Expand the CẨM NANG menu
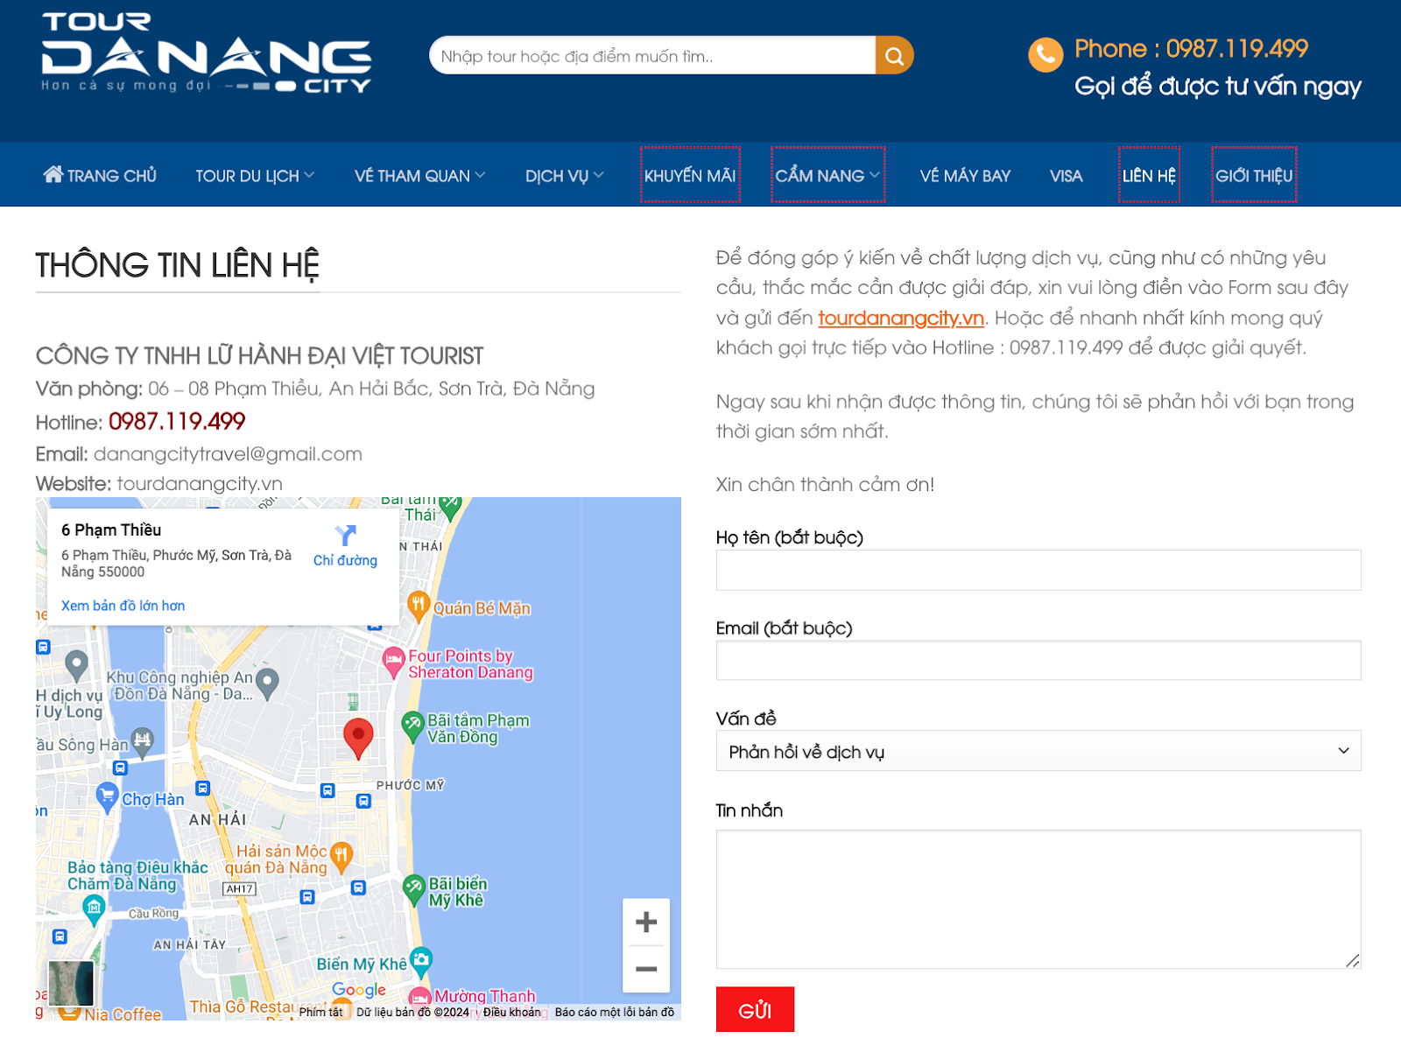This screenshot has width=1401, height=1038. pyautogui.click(x=827, y=176)
